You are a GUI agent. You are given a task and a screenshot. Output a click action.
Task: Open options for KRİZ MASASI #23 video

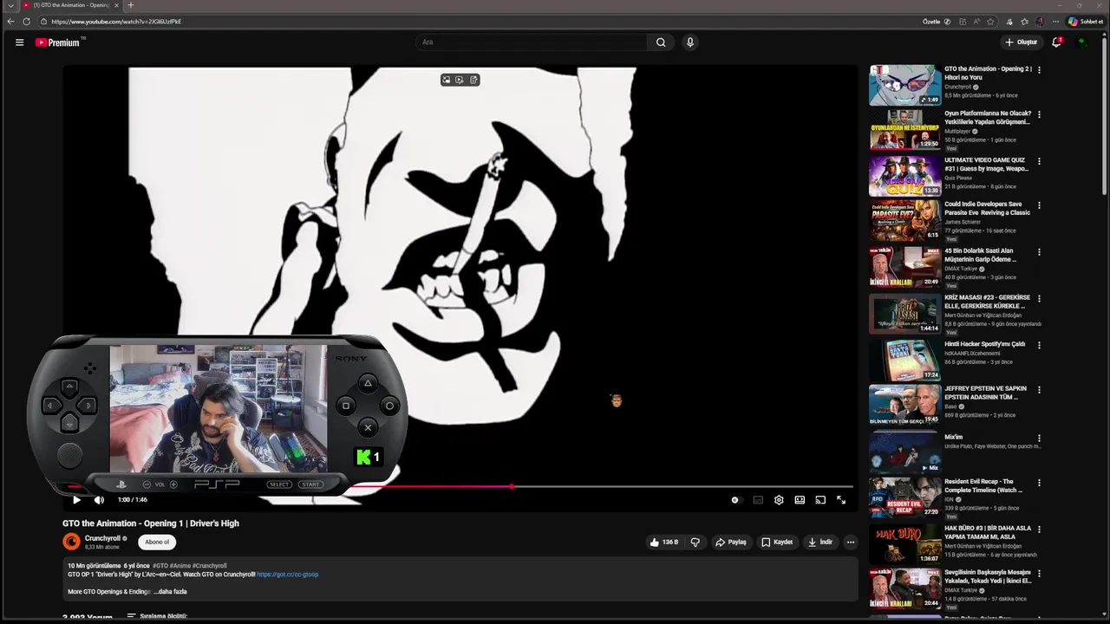click(1039, 299)
